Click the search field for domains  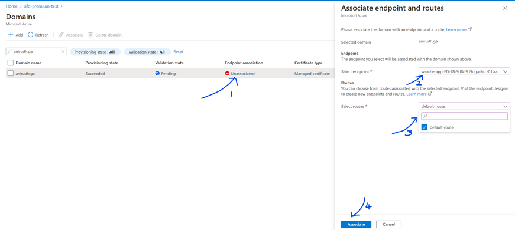(37, 52)
